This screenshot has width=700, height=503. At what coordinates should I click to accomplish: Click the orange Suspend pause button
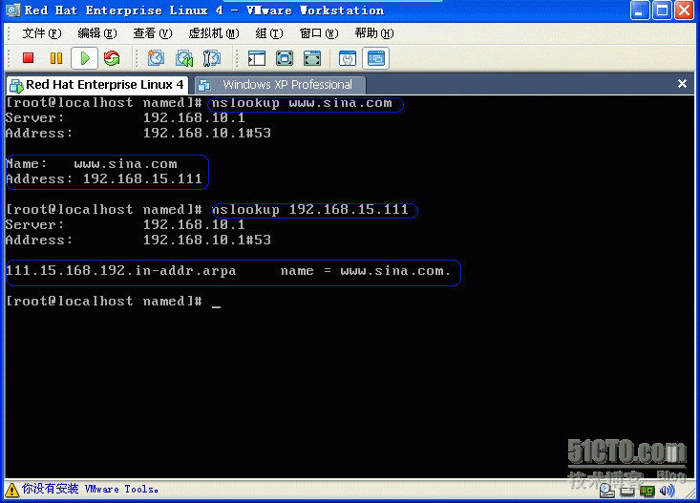click(56, 58)
